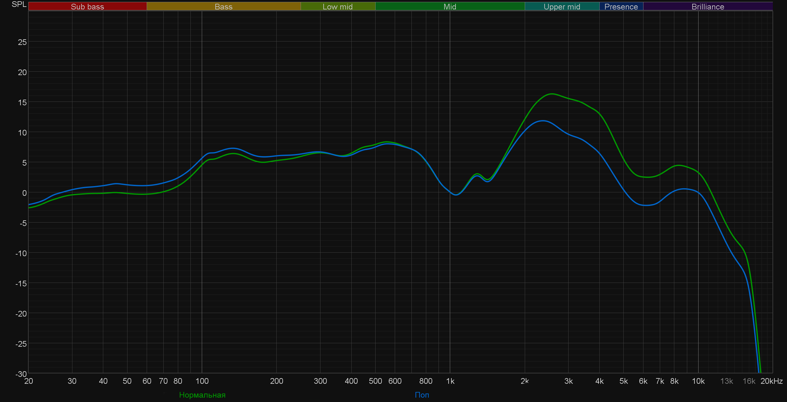Click the 15 dB level label
787x402 pixels.
tap(22, 102)
